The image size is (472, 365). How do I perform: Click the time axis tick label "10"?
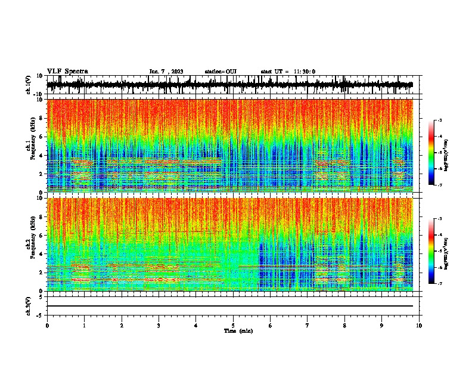419,326
